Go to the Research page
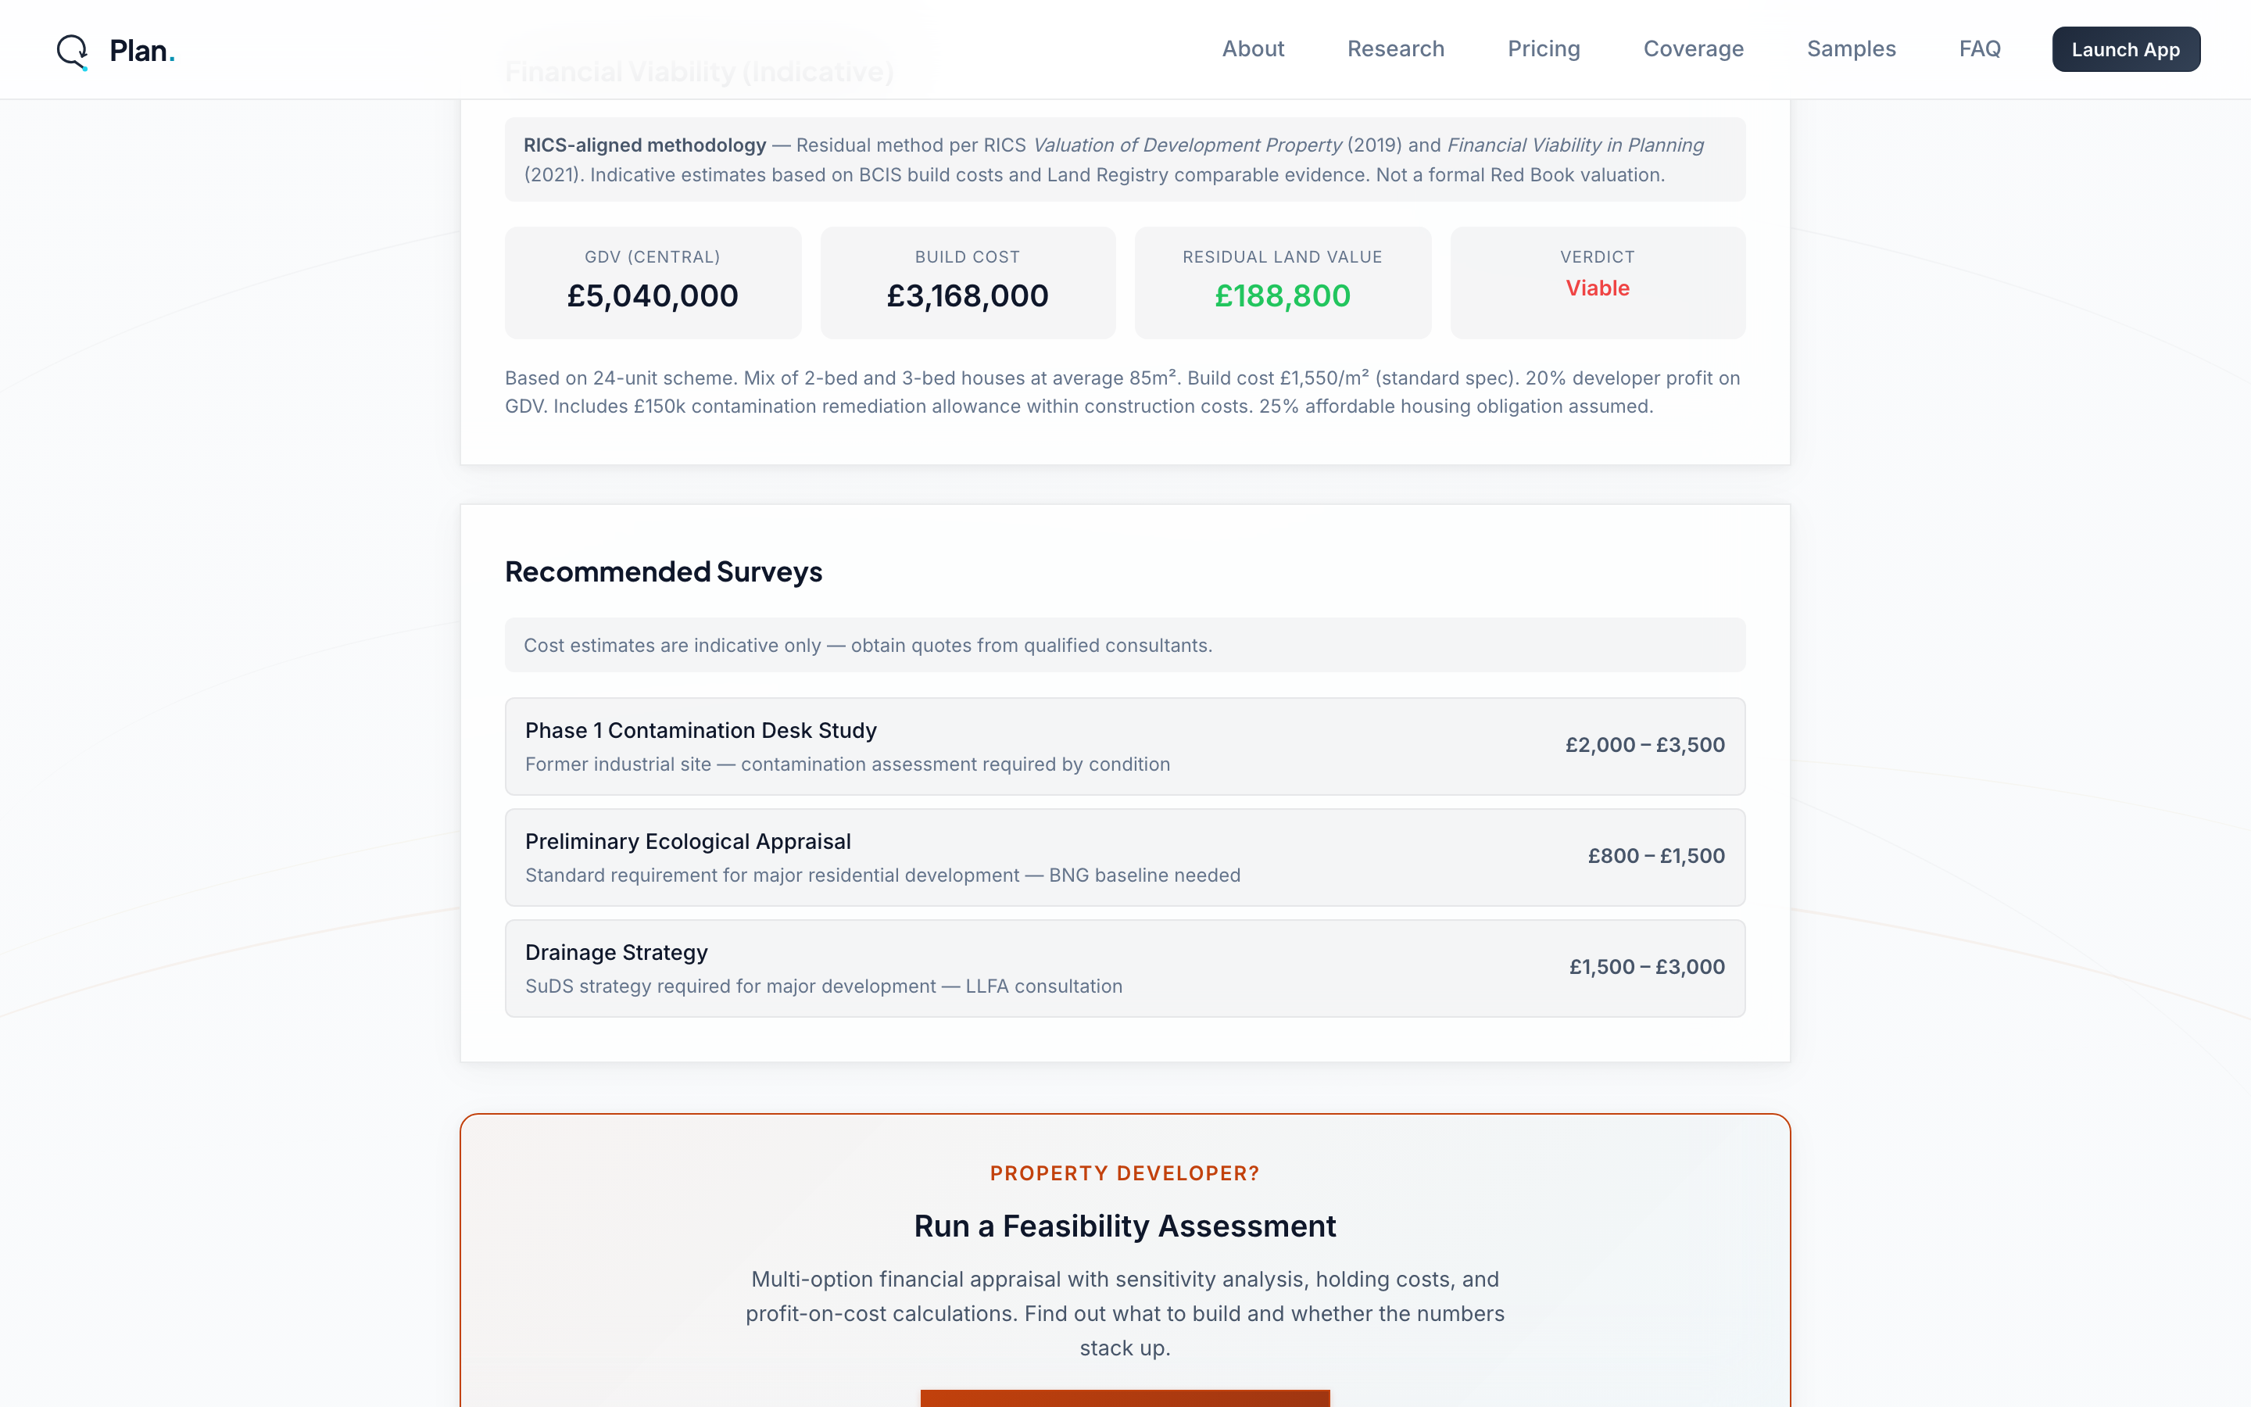Viewport: 2251px width, 1407px height. click(1395, 49)
